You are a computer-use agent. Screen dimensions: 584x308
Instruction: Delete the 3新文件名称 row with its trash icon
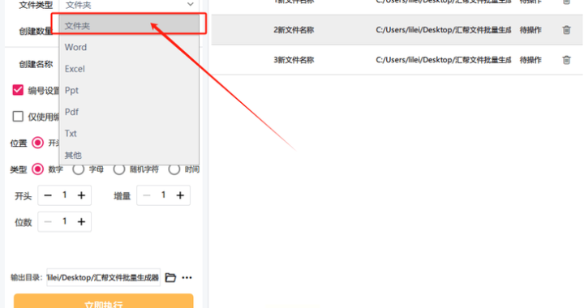click(x=566, y=59)
